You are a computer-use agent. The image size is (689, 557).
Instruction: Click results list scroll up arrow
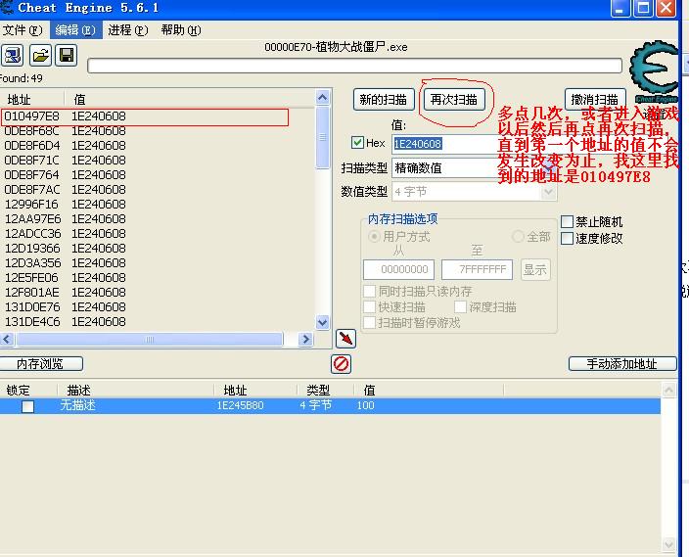tap(323, 97)
